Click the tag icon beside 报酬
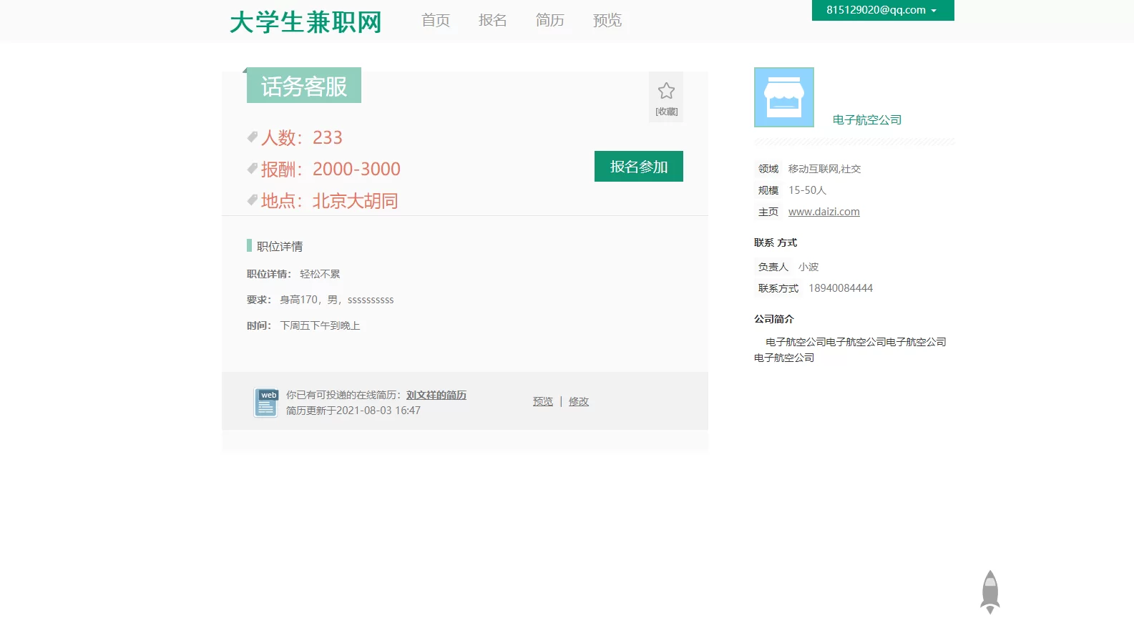Viewport: 1134px width, 638px height. 252,169
